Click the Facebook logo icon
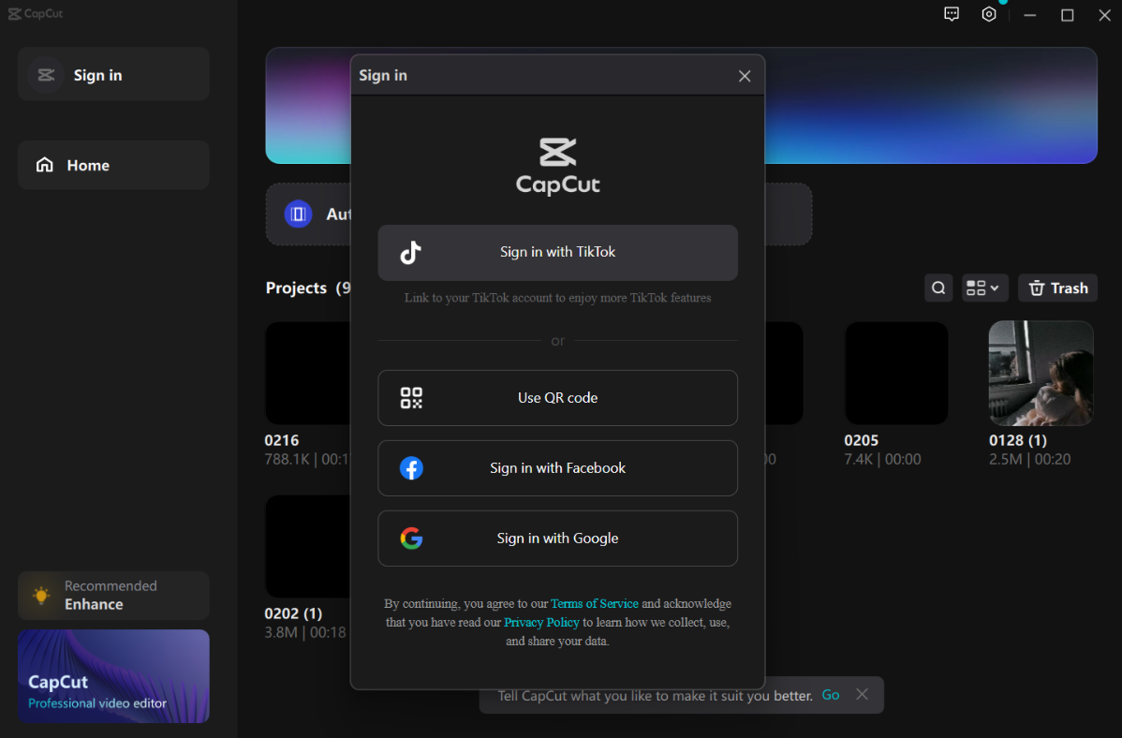Image resolution: width=1122 pixels, height=738 pixels. pos(411,468)
